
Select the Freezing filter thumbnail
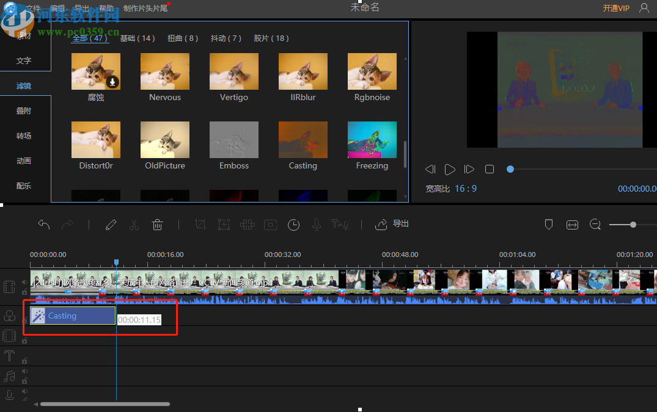[372, 140]
